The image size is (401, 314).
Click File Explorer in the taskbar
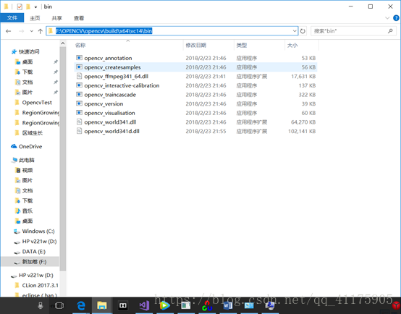coord(102,305)
